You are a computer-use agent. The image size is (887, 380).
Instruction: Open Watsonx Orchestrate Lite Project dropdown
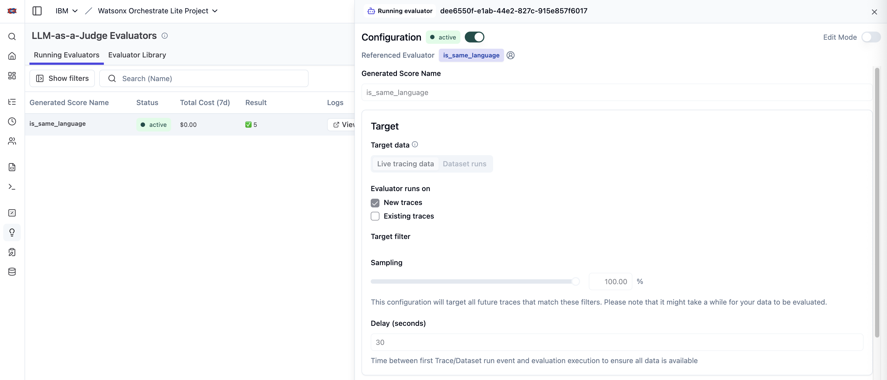pos(158,11)
